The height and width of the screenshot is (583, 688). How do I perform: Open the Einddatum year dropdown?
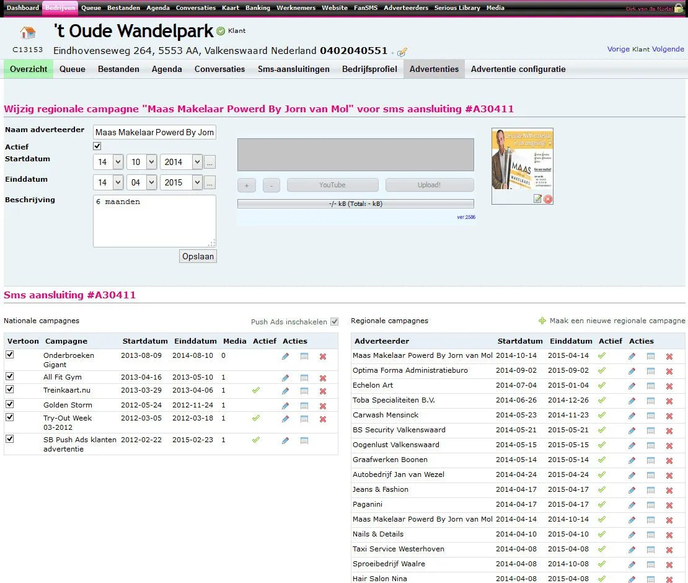click(181, 182)
